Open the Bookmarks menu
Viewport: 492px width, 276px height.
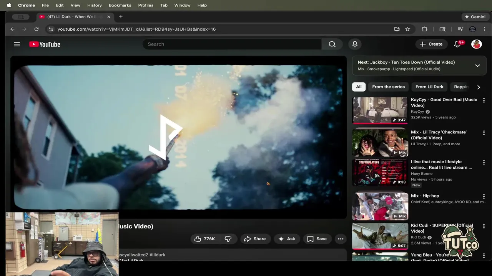point(120,5)
